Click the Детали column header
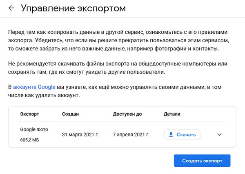 (x=172, y=114)
